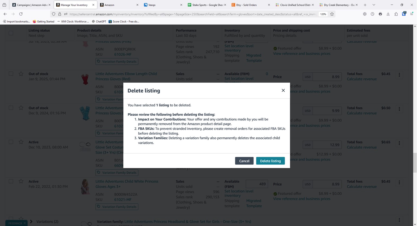Open kebab menu for variation family row
This screenshot has height=226, width=417.
click(399, 220)
